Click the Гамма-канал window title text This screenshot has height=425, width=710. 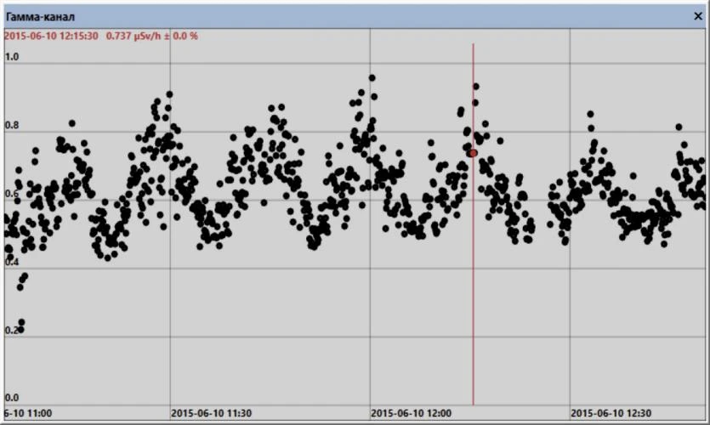coord(40,17)
